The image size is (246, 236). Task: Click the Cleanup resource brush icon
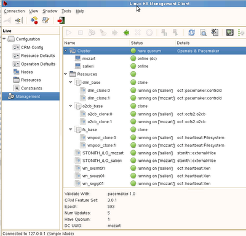click(x=103, y=32)
